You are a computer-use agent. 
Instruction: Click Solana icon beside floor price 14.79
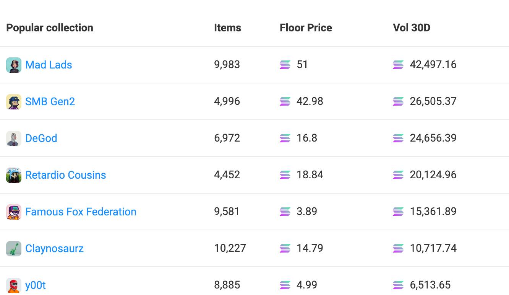(x=285, y=249)
